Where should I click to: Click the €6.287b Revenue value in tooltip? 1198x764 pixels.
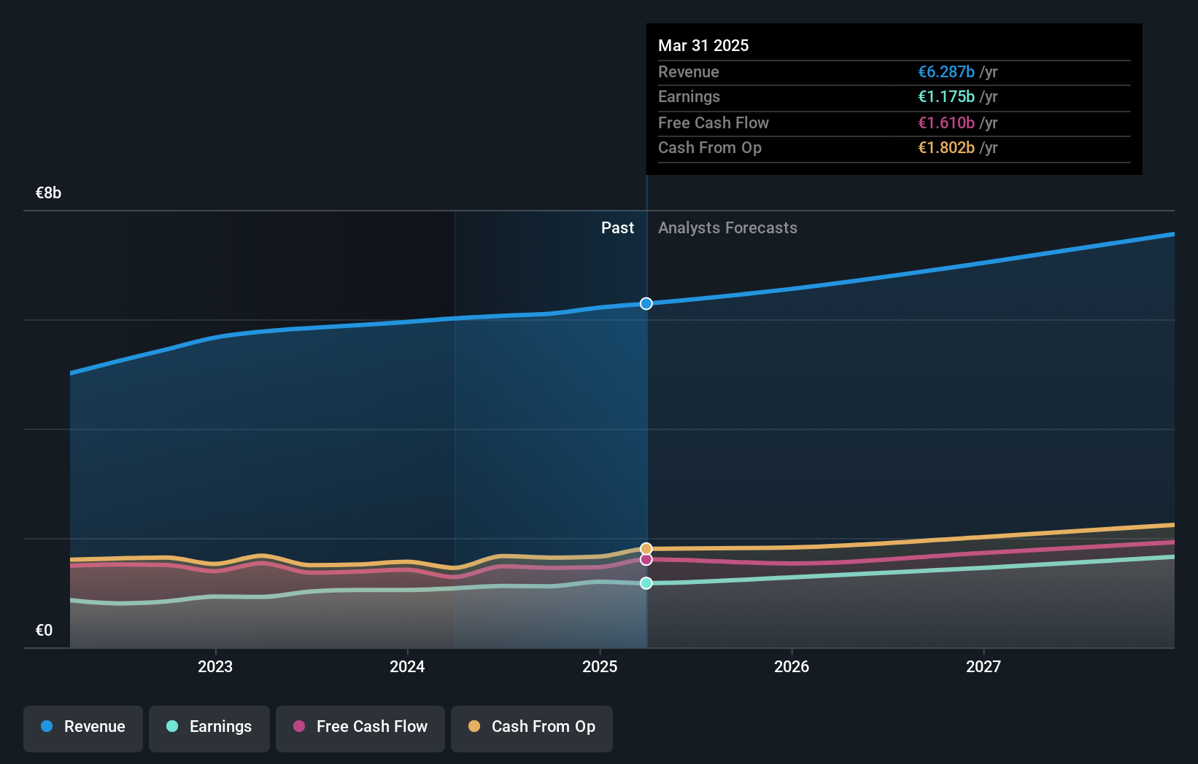pos(946,71)
